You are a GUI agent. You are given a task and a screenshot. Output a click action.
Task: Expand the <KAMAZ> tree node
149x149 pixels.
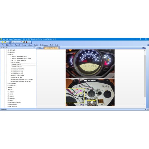pos(8,98)
